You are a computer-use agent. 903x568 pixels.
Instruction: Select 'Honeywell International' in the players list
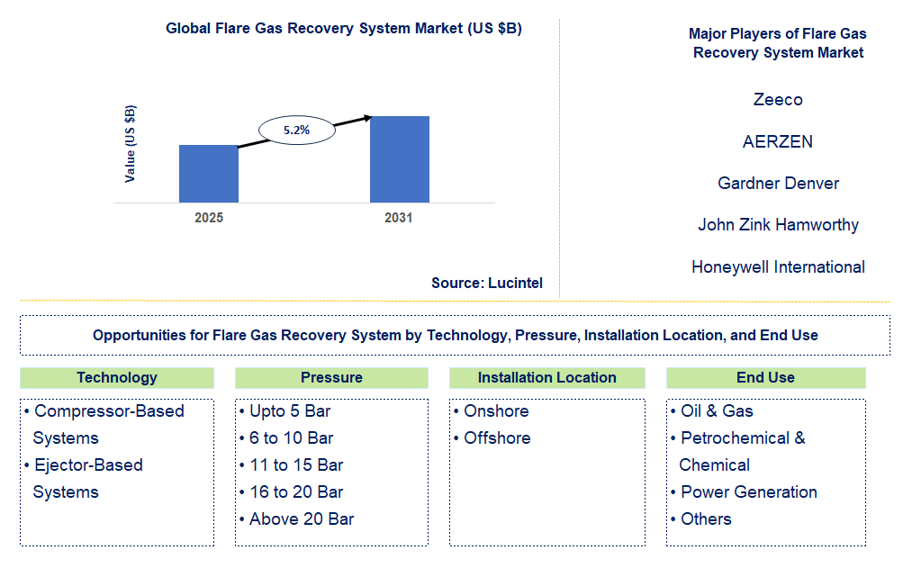coord(778,266)
